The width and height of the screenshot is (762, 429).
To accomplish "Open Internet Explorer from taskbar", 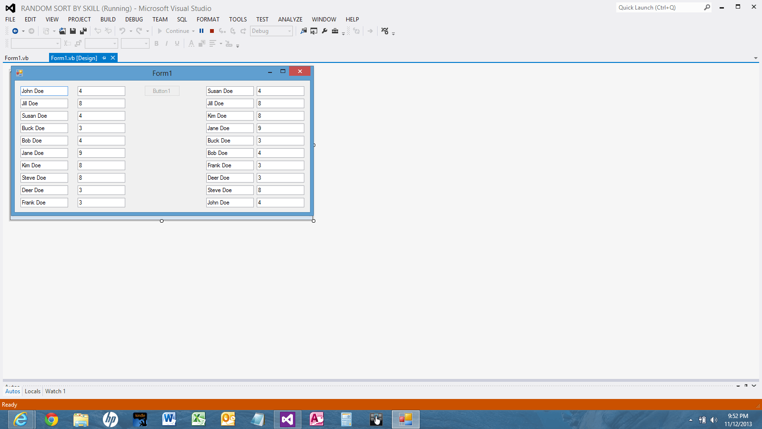I will [x=21, y=419].
